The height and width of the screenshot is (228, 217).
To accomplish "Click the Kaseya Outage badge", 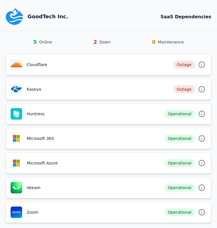I will click(x=184, y=89).
